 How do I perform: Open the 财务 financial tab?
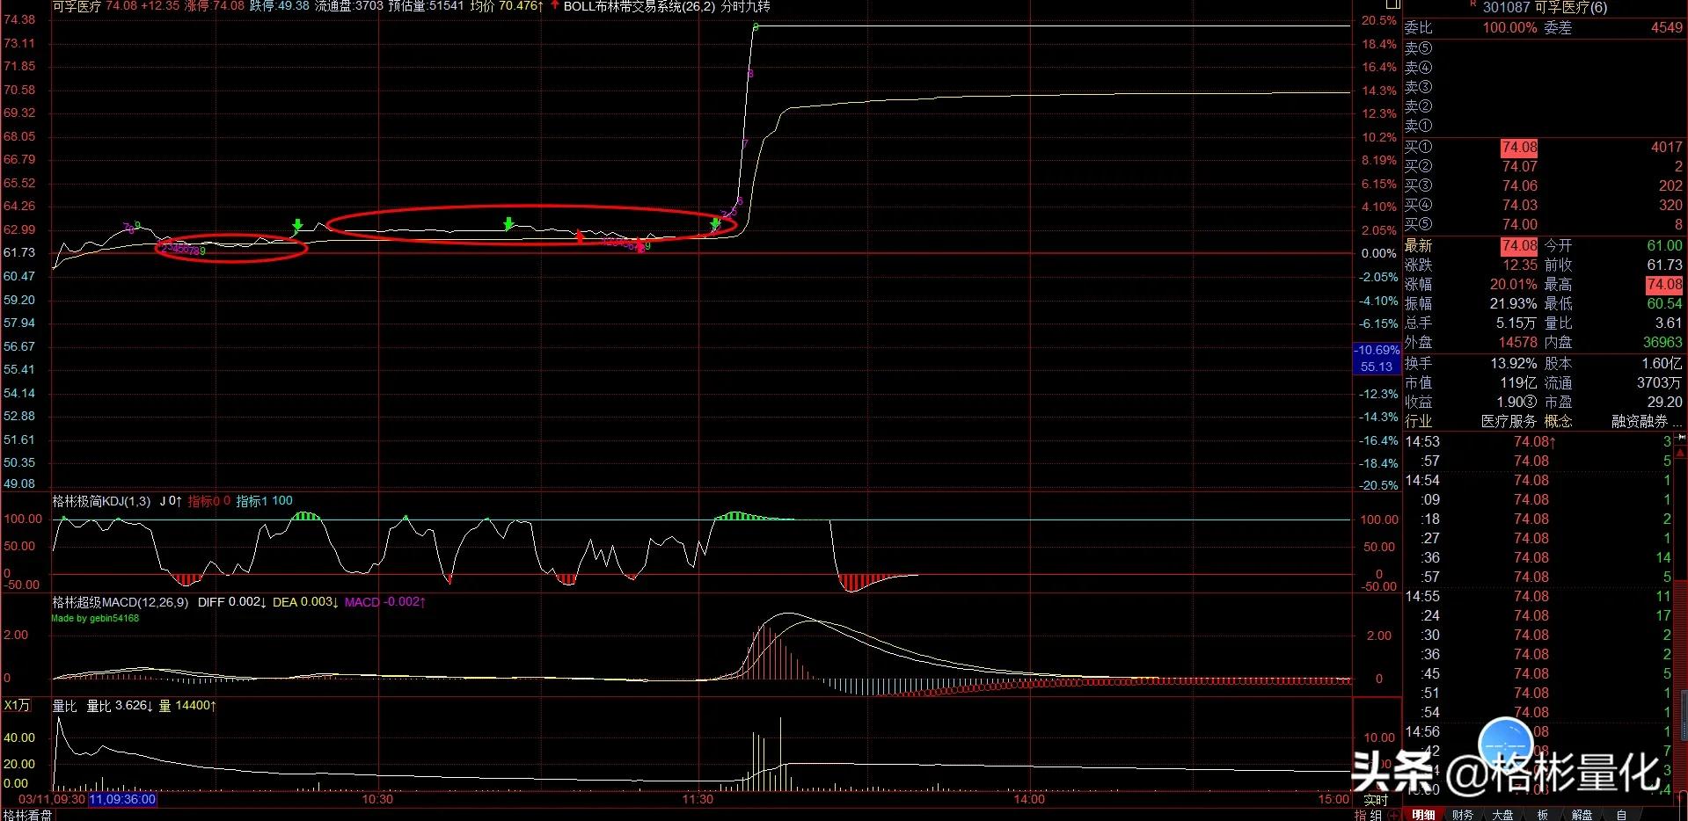1463,815
